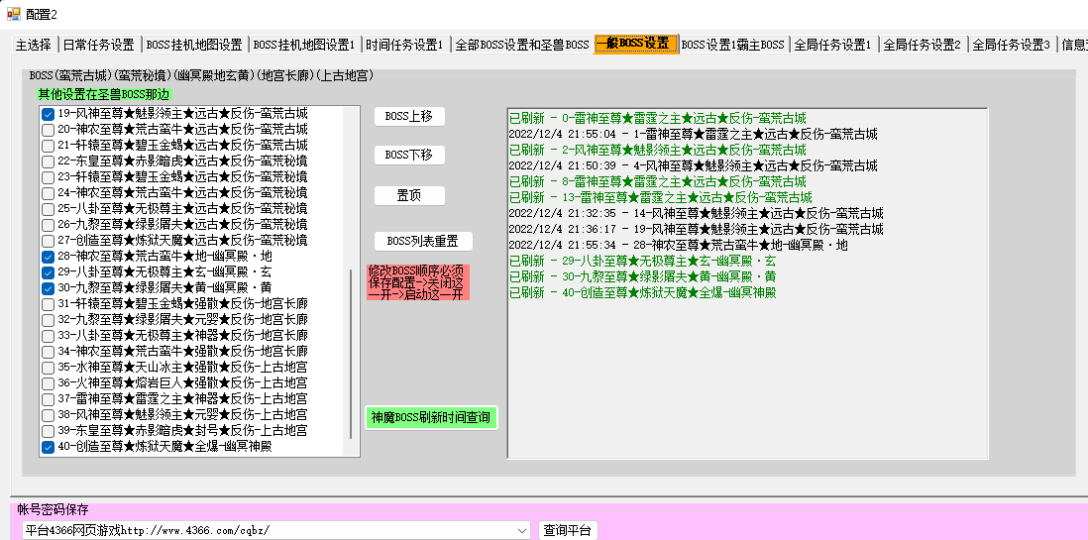
Task: Open the BOSS挂机地图设置 tab
Action: (194, 46)
